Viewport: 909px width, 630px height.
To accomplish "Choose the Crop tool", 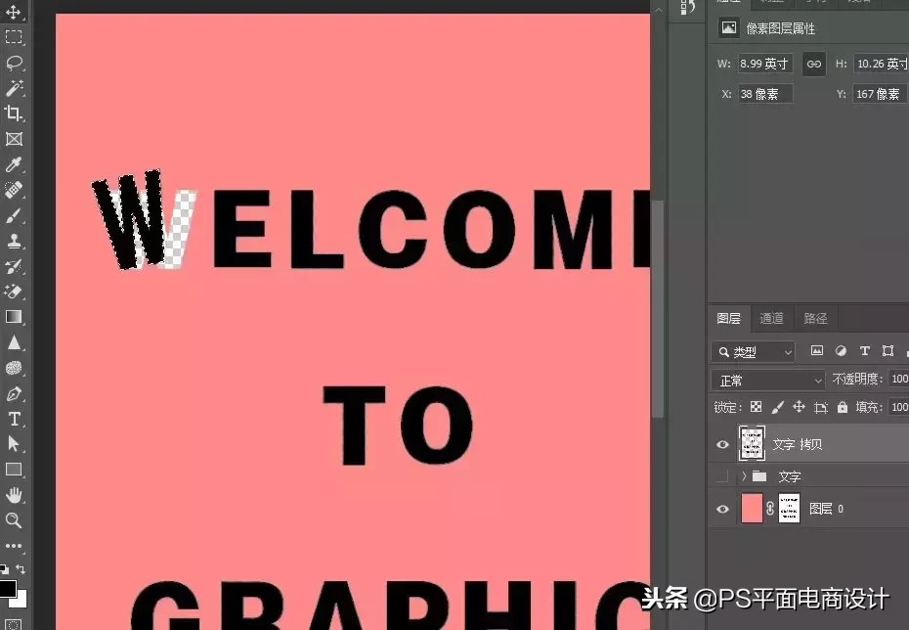I will point(14,113).
